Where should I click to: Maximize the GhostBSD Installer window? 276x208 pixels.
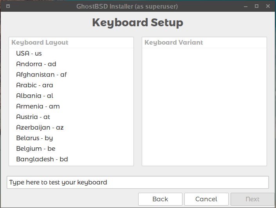coord(256,6)
